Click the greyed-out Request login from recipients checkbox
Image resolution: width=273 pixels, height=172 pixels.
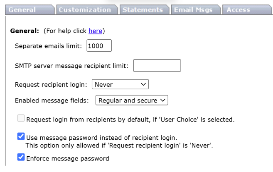(21, 119)
